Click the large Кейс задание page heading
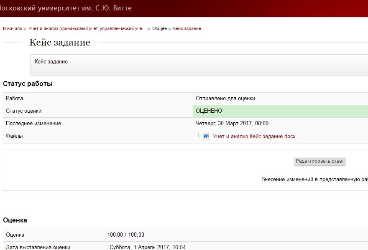The height and width of the screenshot is (250, 368). [60, 43]
